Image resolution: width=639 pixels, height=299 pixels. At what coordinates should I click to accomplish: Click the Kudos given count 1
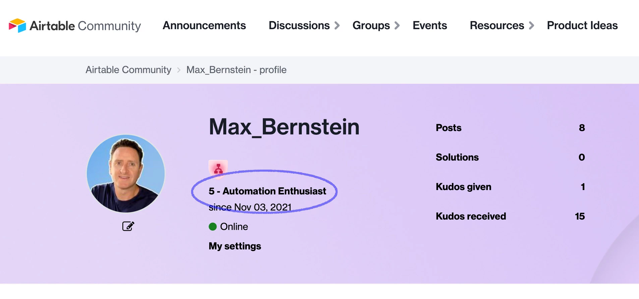(583, 187)
